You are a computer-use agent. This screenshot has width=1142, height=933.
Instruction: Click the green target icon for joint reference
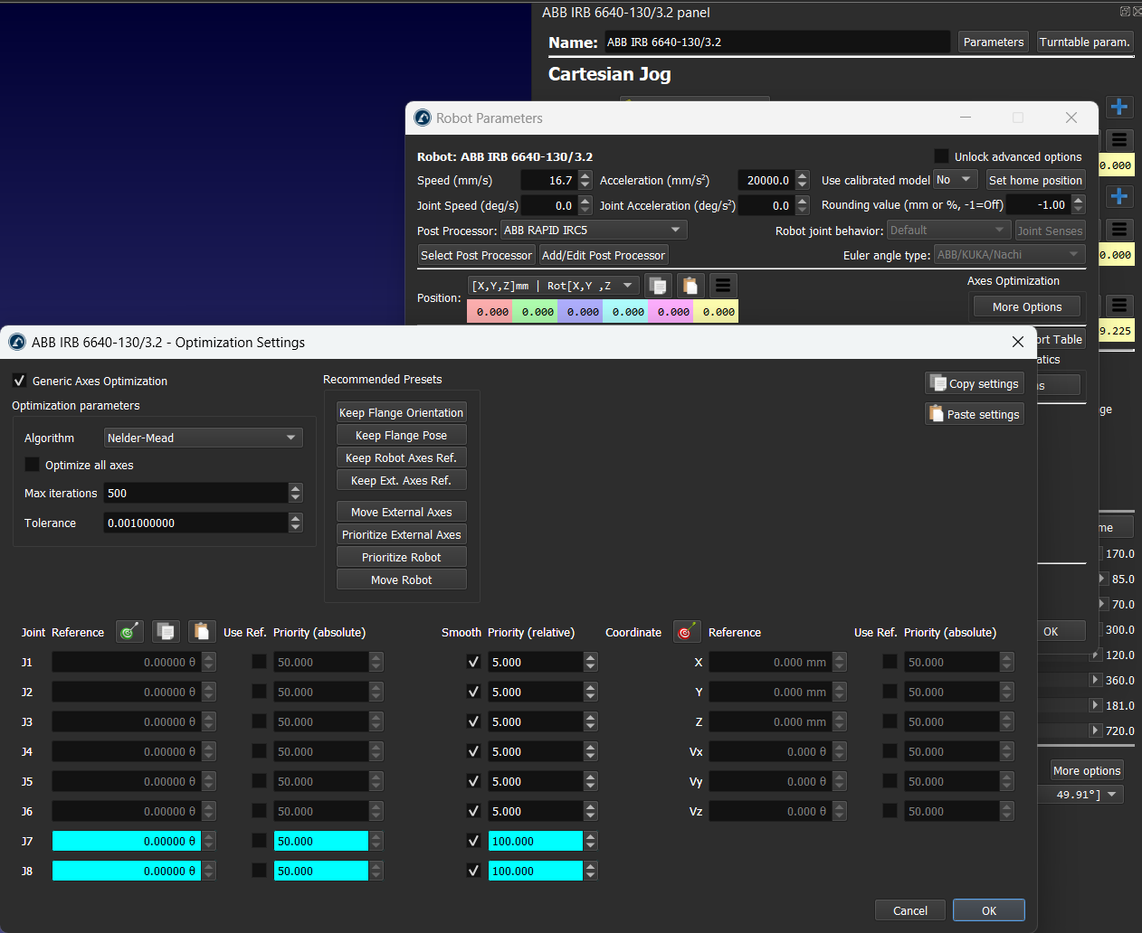point(129,632)
